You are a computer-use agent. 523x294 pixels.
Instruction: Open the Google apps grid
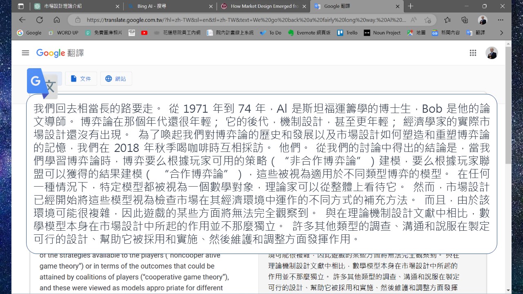(473, 53)
